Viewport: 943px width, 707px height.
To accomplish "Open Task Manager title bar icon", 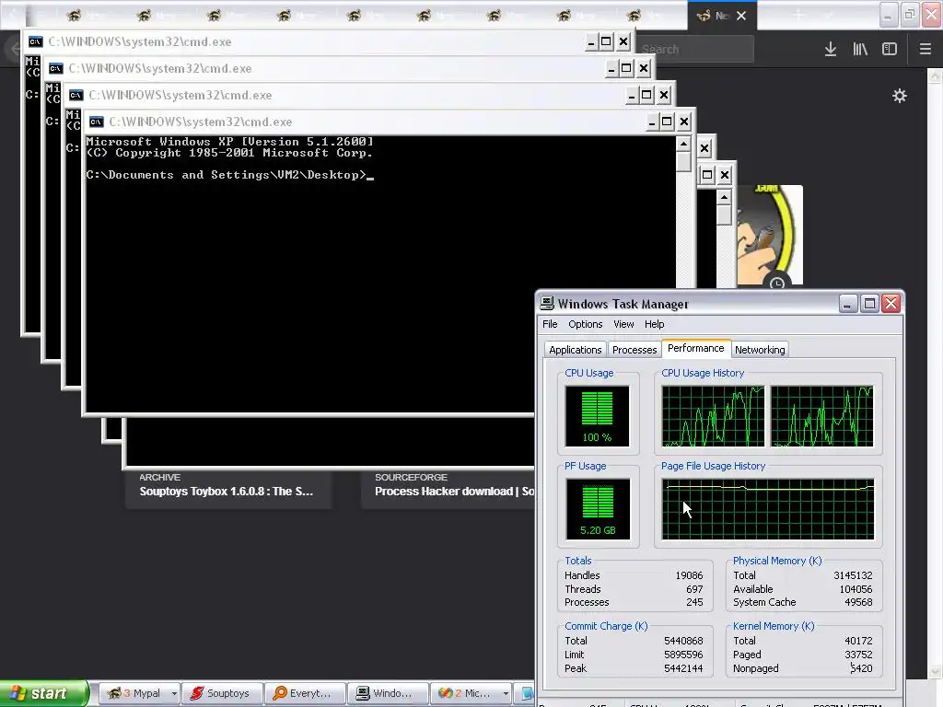I will [547, 304].
